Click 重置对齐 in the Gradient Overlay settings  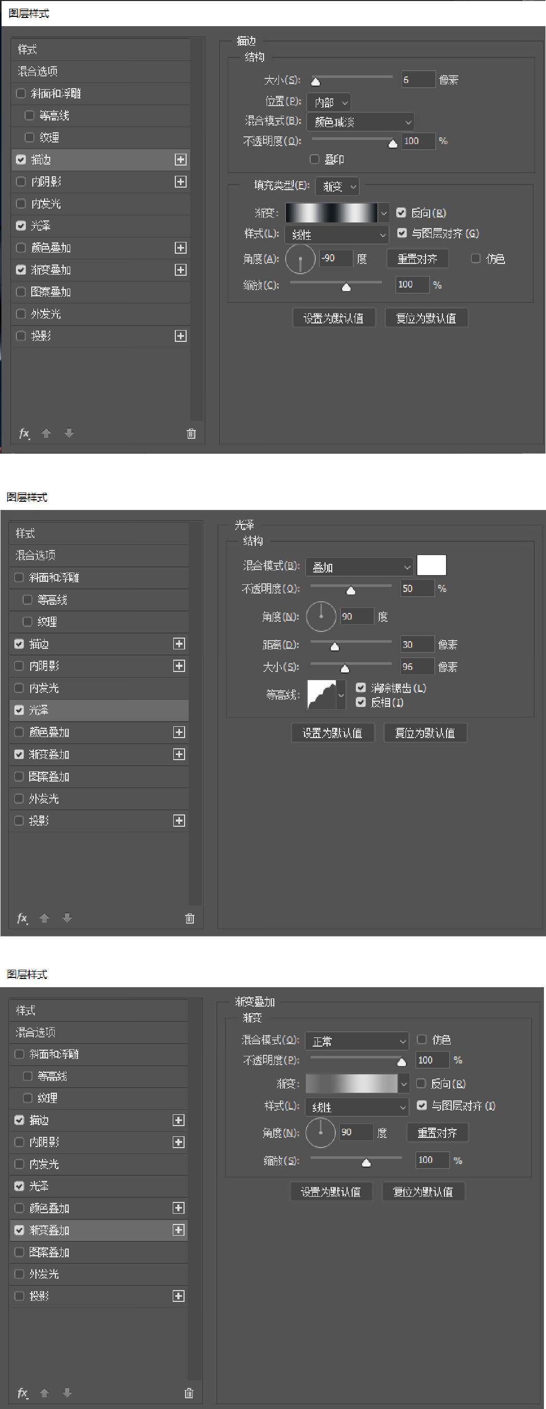click(x=437, y=1133)
